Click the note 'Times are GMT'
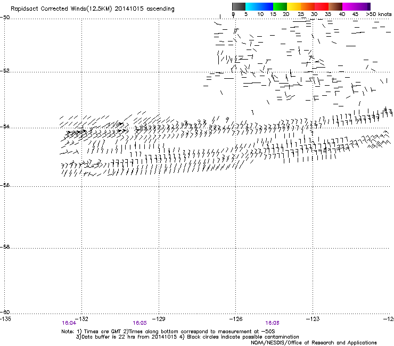394x346 pixels. [102, 332]
